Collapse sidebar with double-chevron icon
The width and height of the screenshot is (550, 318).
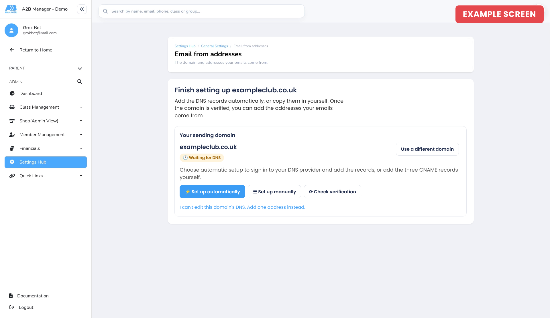[82, 9]
